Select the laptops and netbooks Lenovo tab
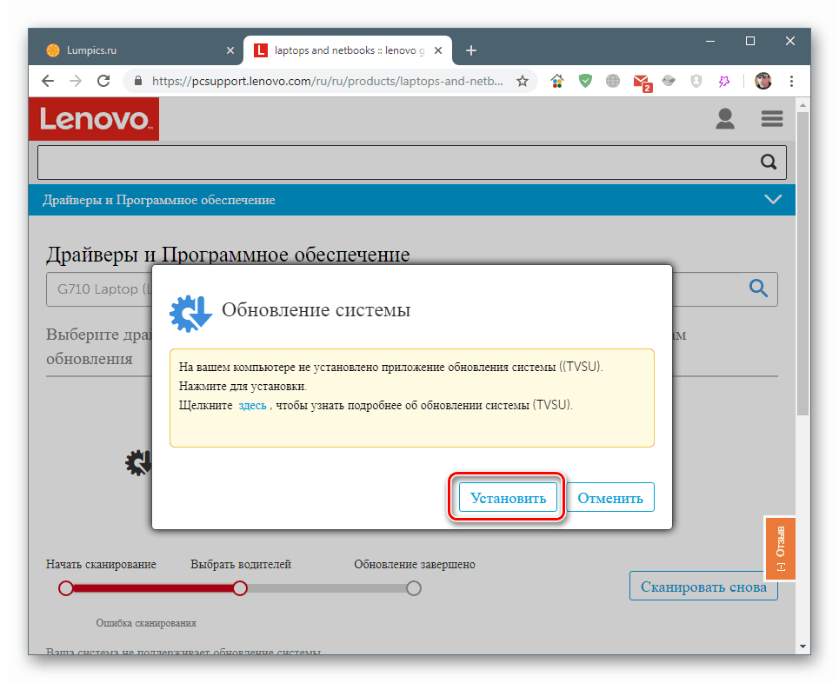Viewport: 839px width, 683px height. pos(348,50)
